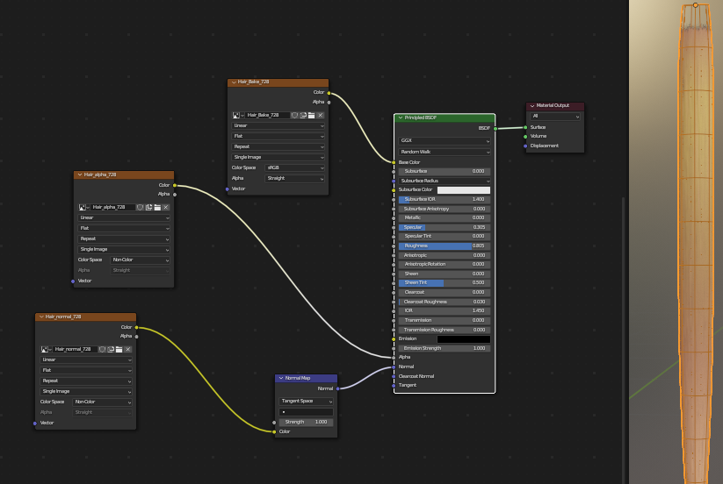Click the fake user shield icon on Hair_normal_728

pyautogui.click(x=102, y=349)
